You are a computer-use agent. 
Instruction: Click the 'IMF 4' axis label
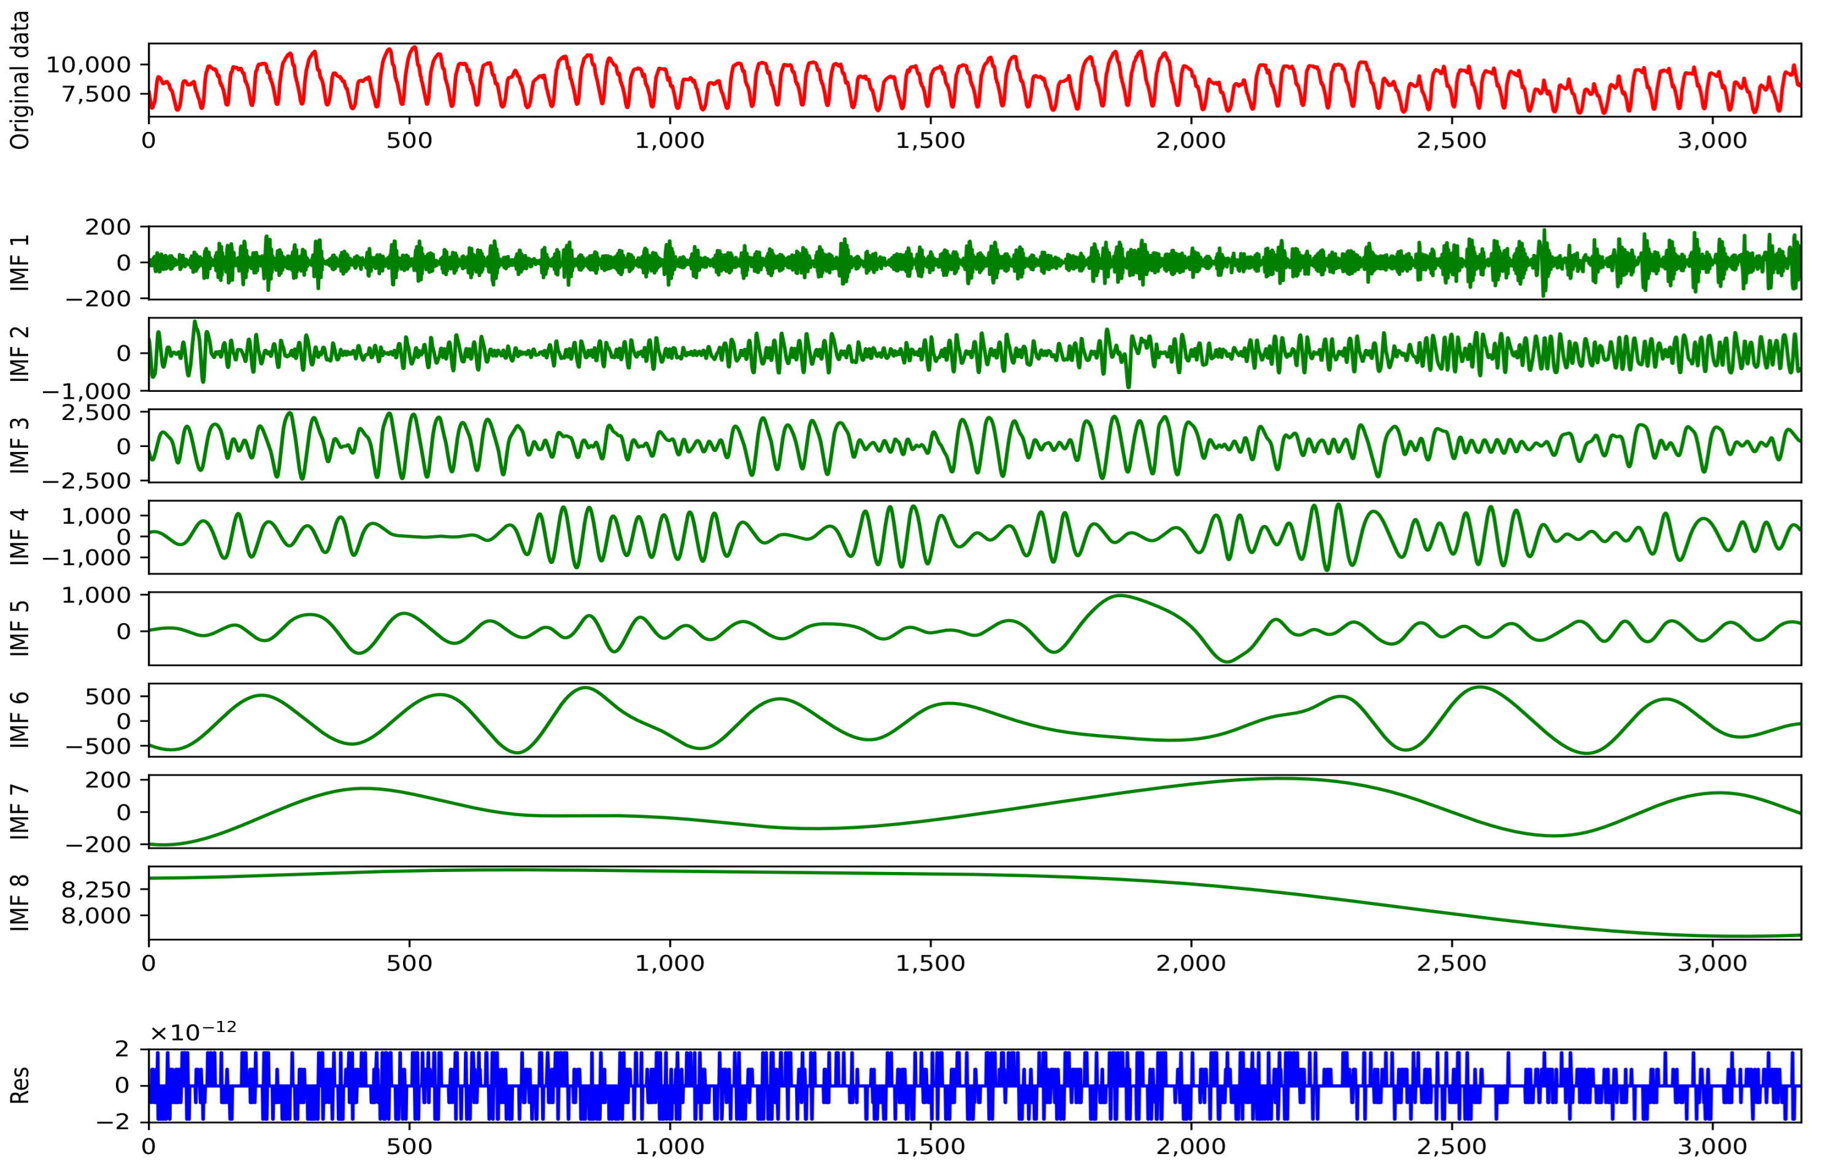point(20,537)
